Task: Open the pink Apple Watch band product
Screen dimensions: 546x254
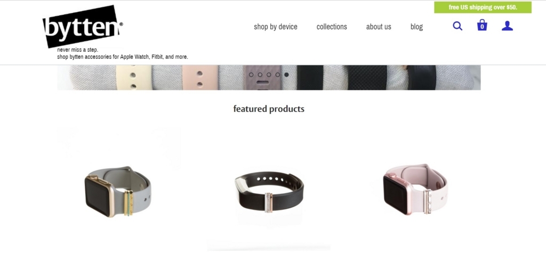Action: tap(415, 189)
